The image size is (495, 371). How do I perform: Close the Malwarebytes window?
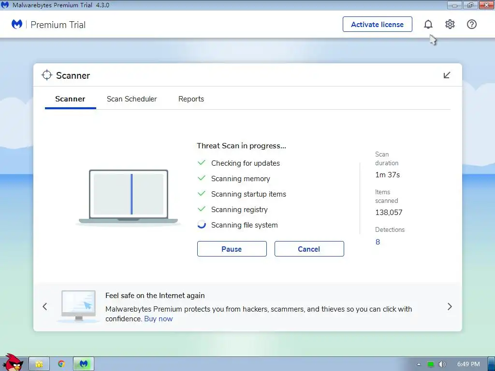point(486,5)
